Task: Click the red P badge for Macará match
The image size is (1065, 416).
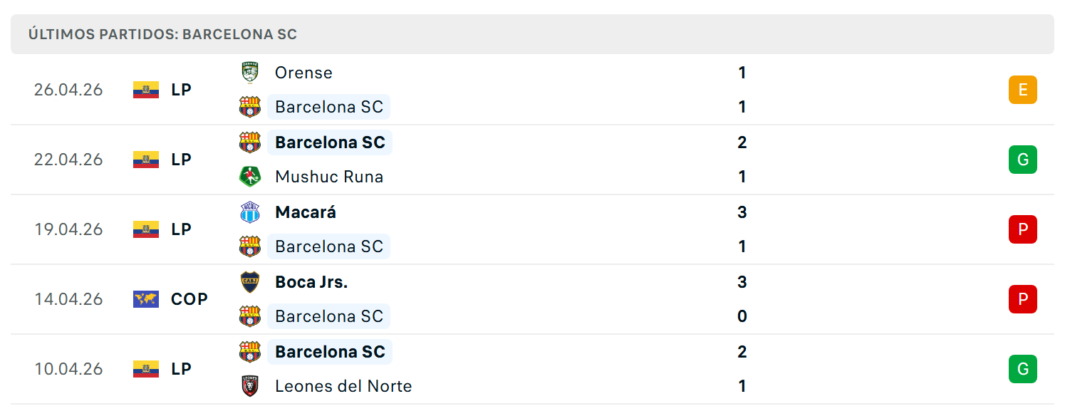Action: point(1023,229)
